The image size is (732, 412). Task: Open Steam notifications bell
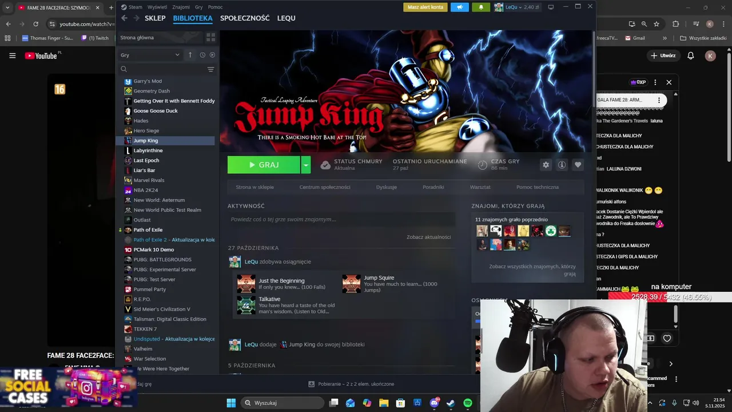(x=481, y=7)
